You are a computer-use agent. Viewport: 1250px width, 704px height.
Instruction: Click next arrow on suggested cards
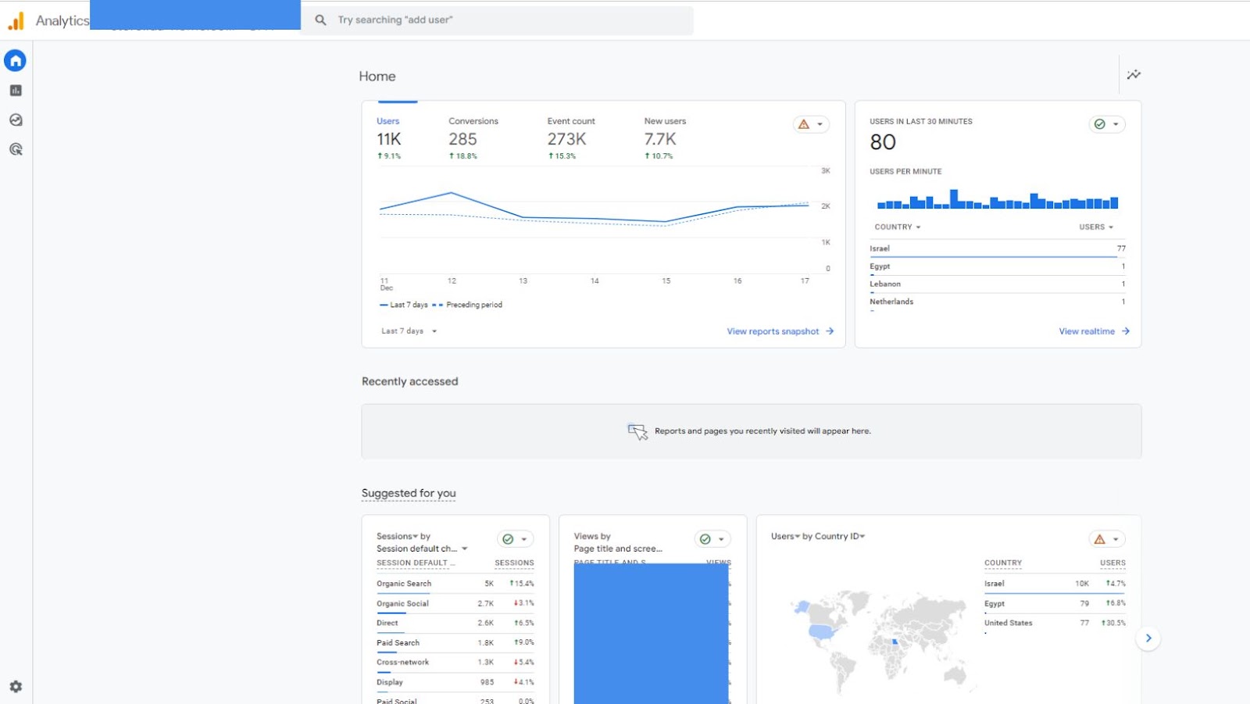pos(1148,638)
